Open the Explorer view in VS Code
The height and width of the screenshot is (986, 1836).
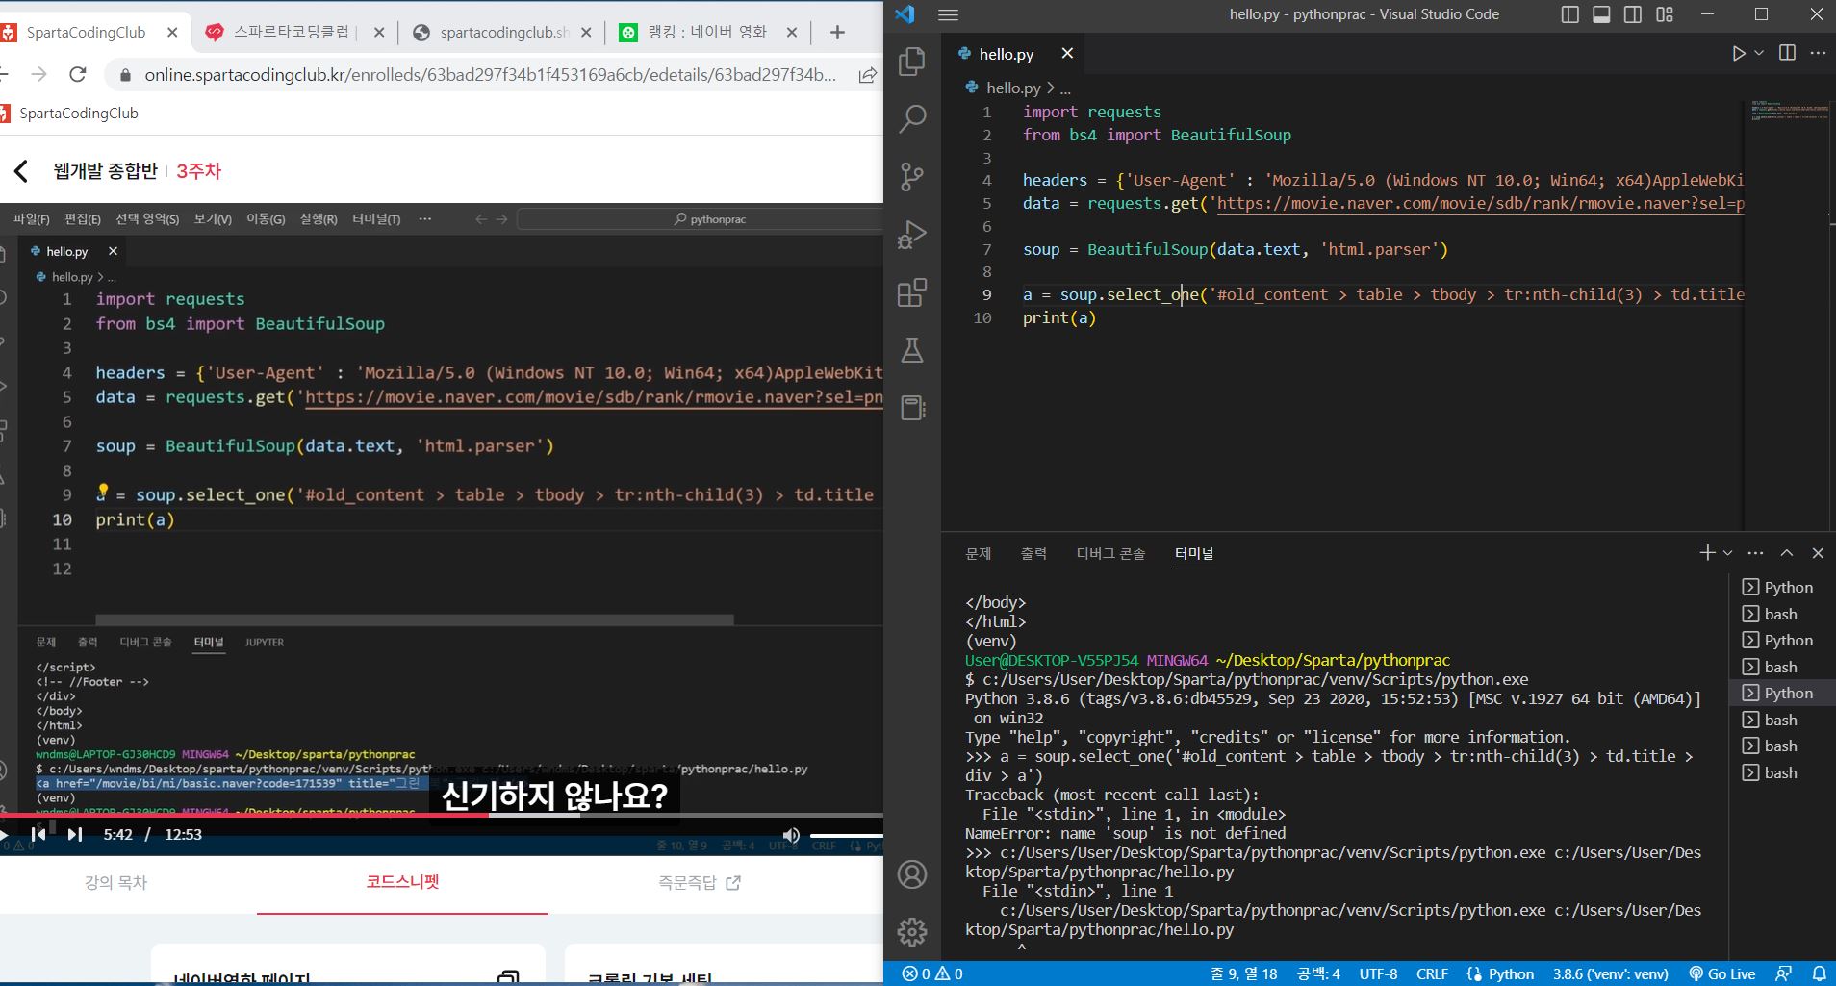[x=911, y=62]
